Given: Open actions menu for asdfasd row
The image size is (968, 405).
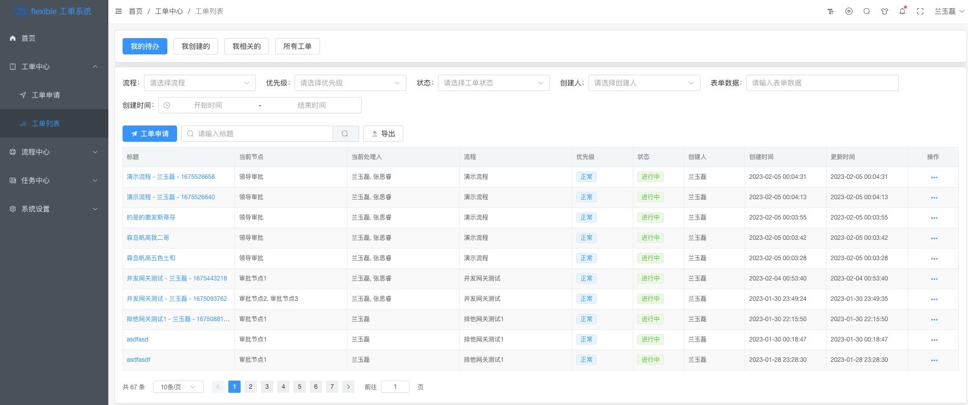Looking at the screenshot, I should pyautogui.click(x=934, y=340).
